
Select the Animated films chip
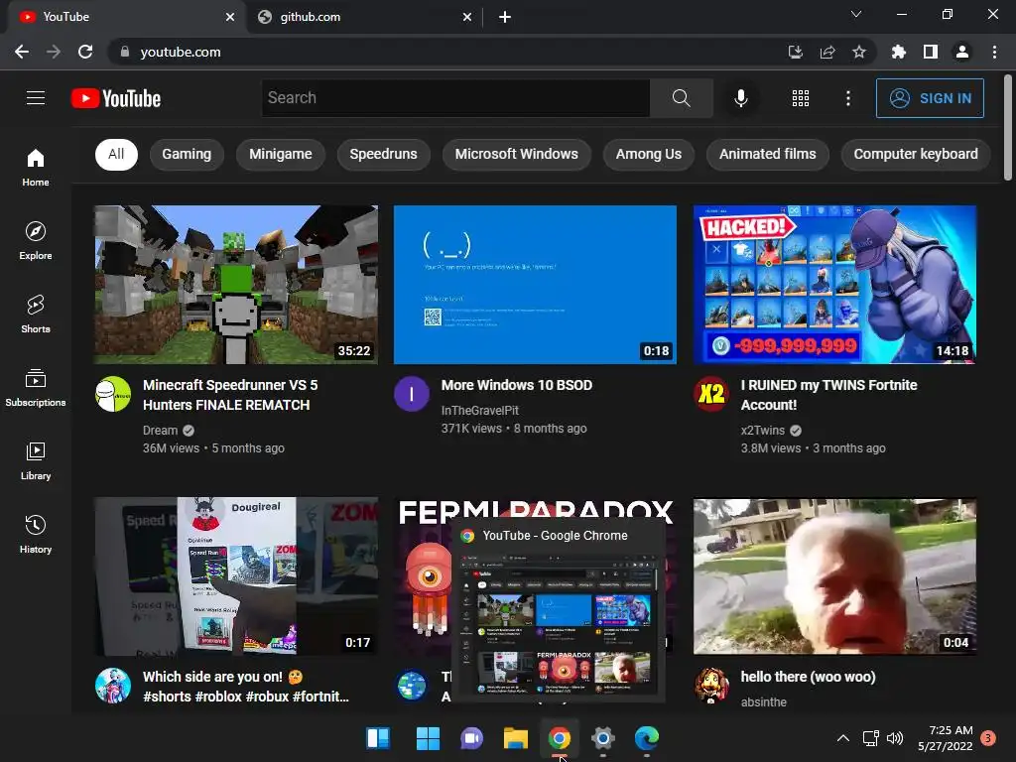click(768, 154)
